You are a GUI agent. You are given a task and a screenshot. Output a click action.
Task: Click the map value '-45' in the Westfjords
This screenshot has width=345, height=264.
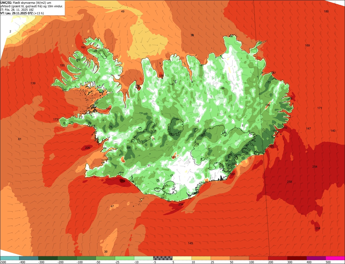[95, 51]
